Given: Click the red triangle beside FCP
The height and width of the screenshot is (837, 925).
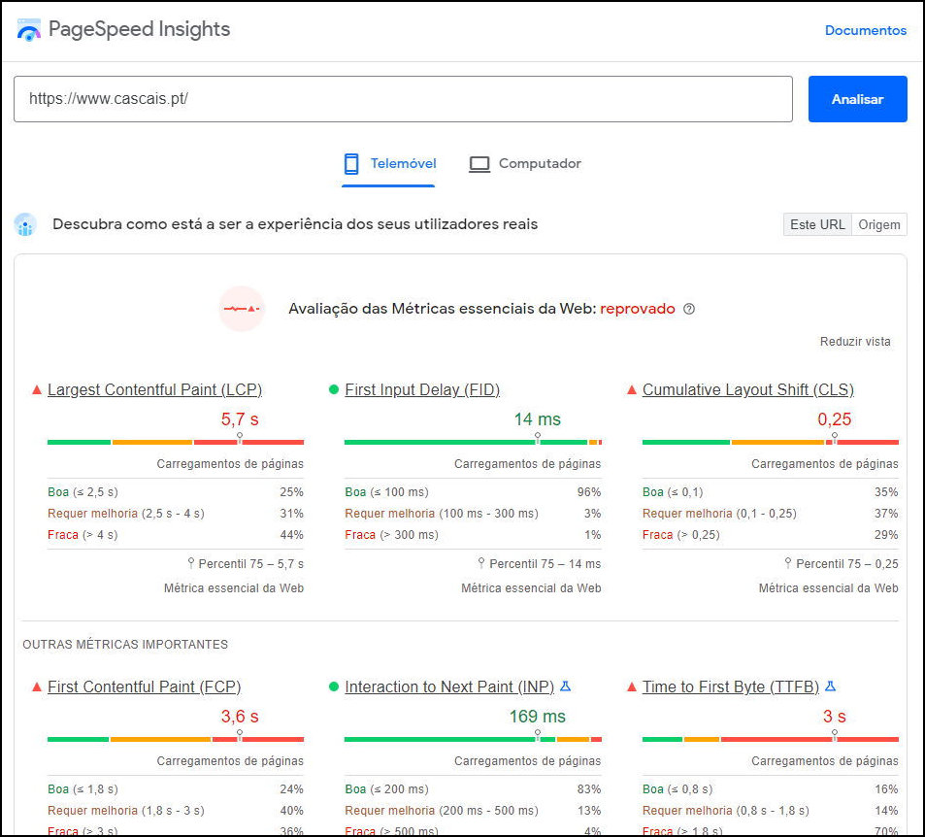Looking at the screenshot, I should click(37, 686).
